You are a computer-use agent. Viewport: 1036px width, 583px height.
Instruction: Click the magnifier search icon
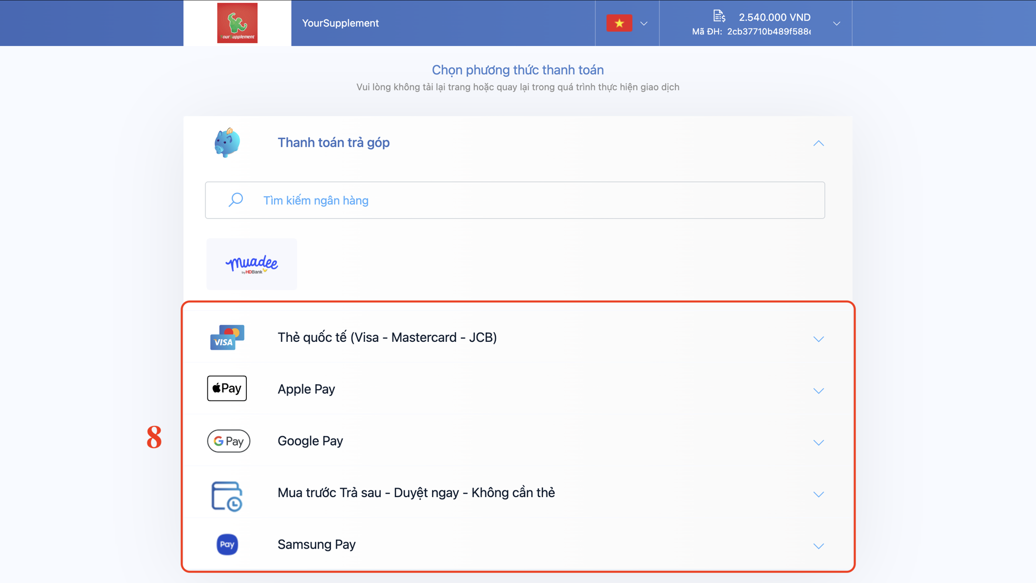pyautogui.click(x=236, y=200)
